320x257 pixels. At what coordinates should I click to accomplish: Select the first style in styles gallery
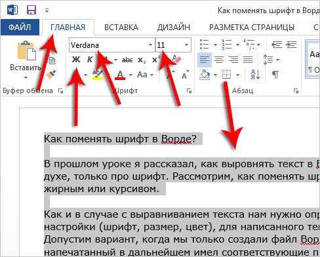pos(313,59)
